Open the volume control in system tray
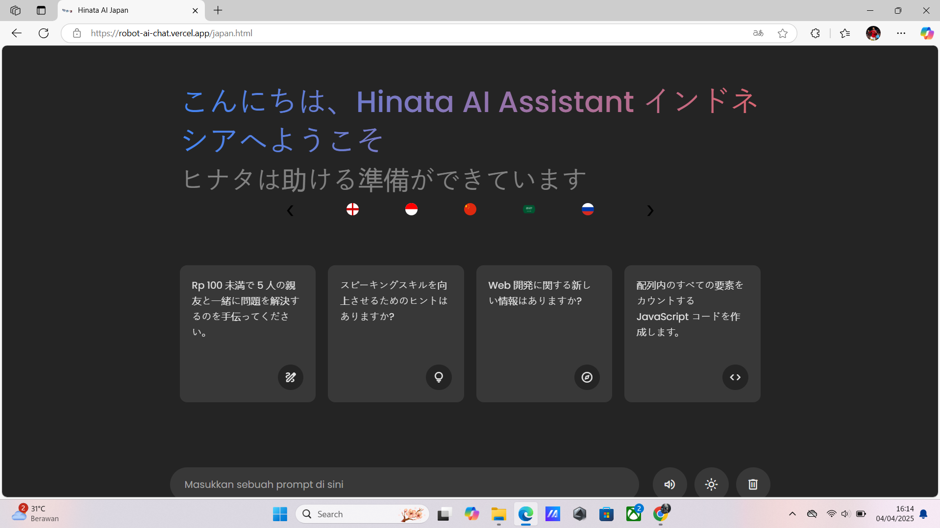The width and height of the screenshot is (940, 528). [x=845, y=514]
